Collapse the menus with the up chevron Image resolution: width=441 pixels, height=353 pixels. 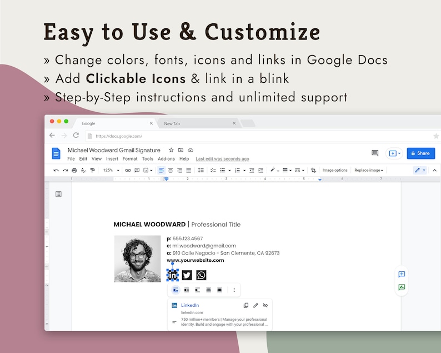[434, 170]
